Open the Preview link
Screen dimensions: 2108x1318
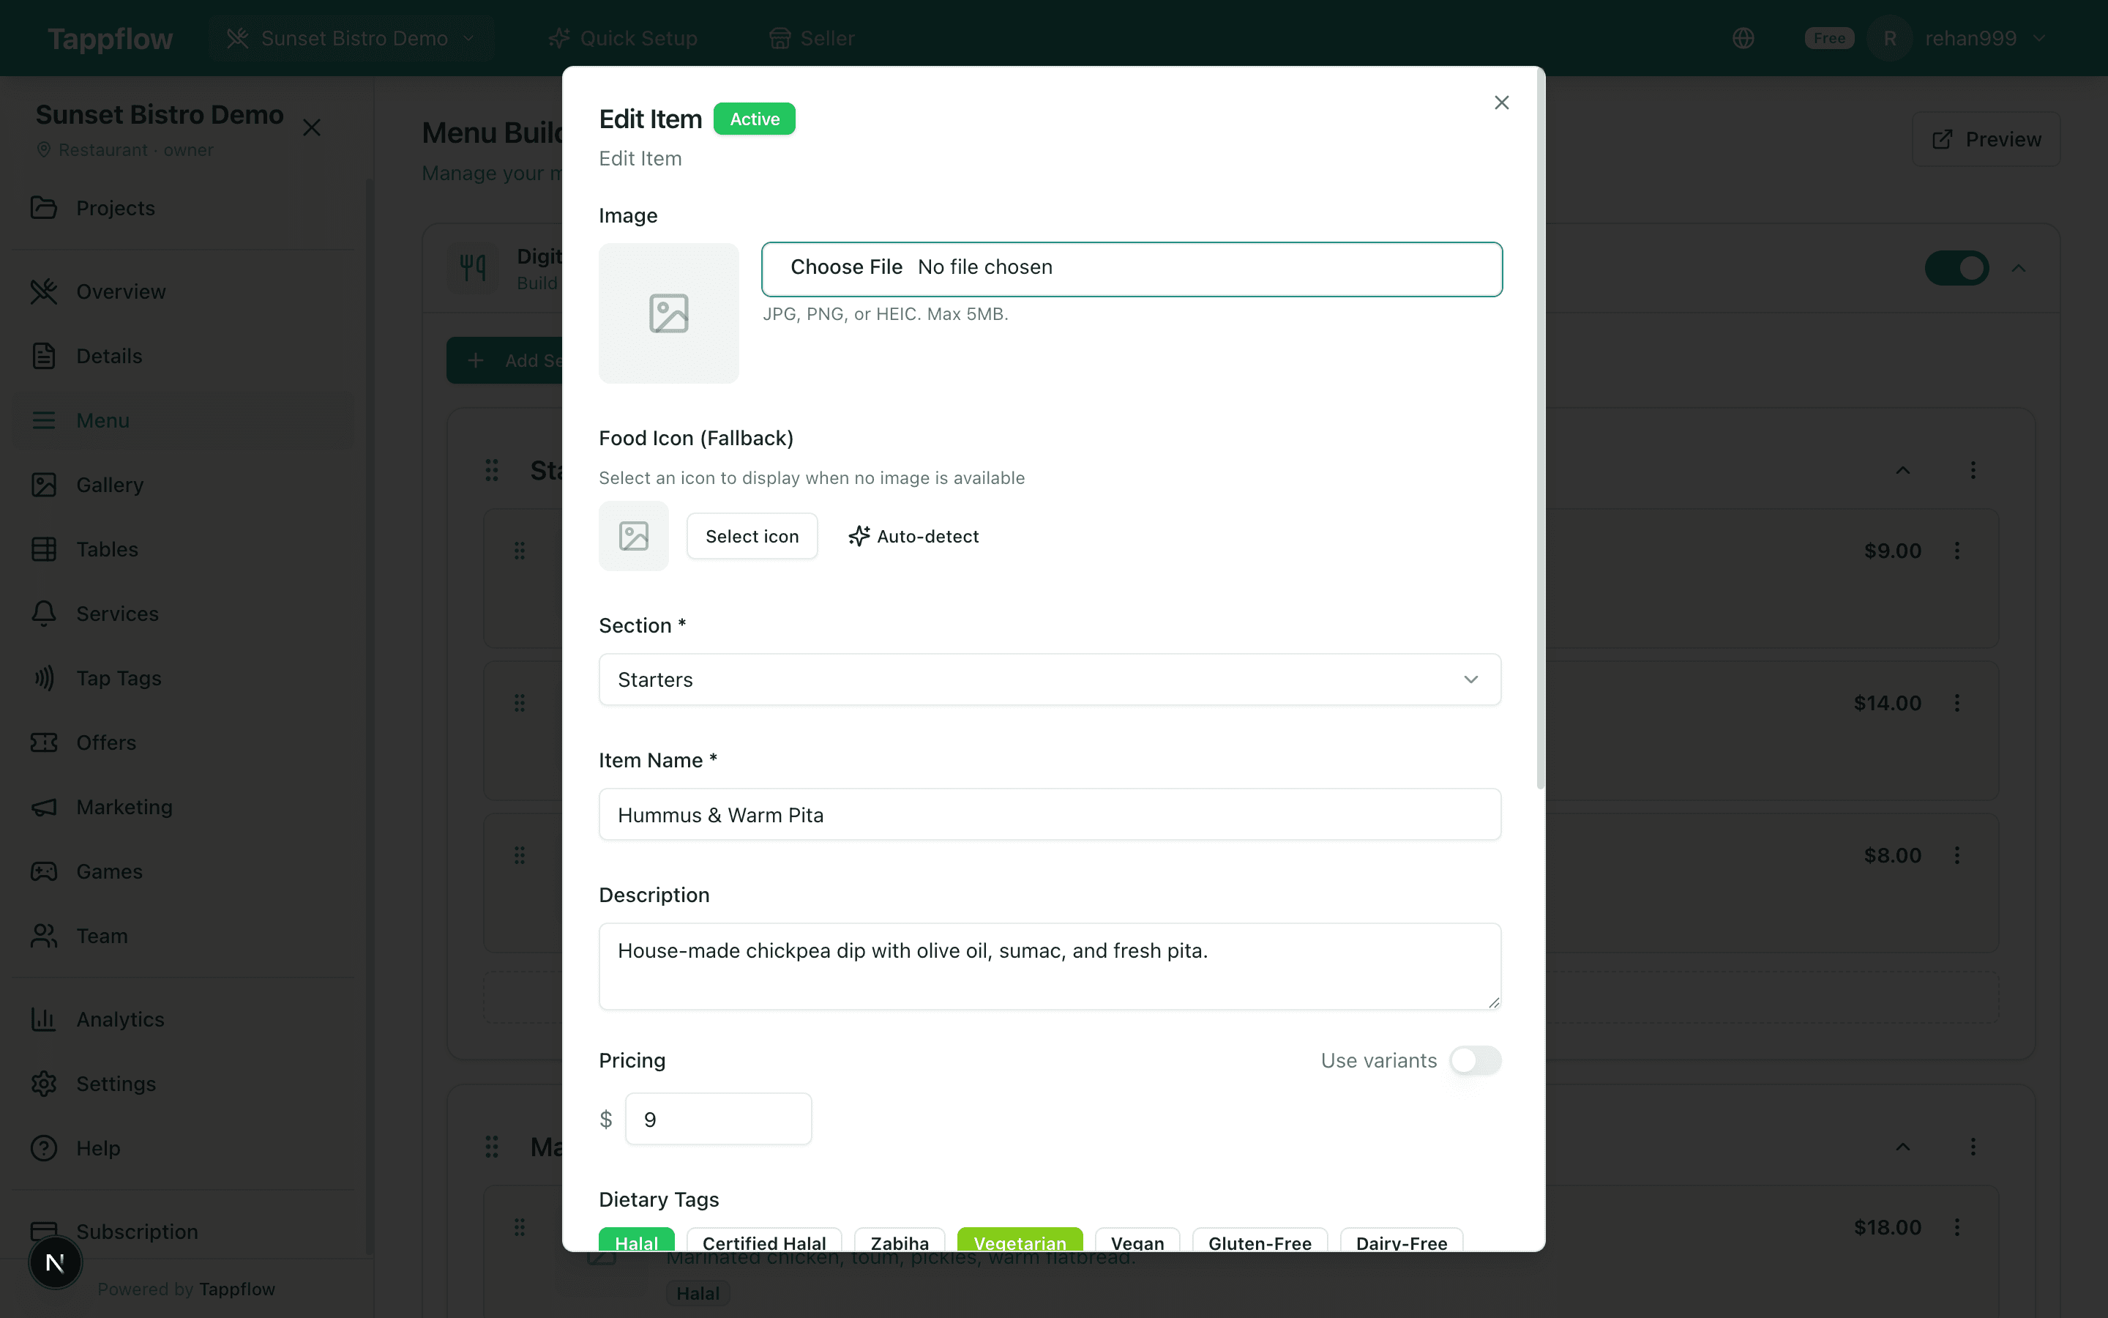(x=1985, y=138)
